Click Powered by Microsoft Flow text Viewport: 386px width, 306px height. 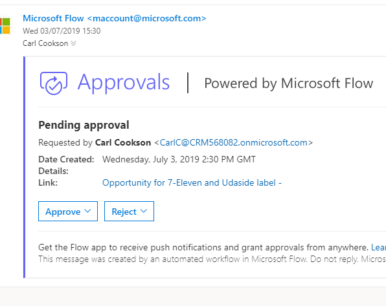pyautogui.click(x=288, y=83)
